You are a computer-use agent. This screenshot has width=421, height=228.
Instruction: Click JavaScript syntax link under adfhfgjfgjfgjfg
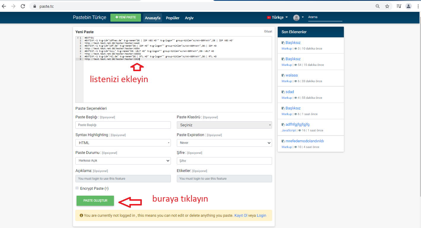tap(289, 130)
